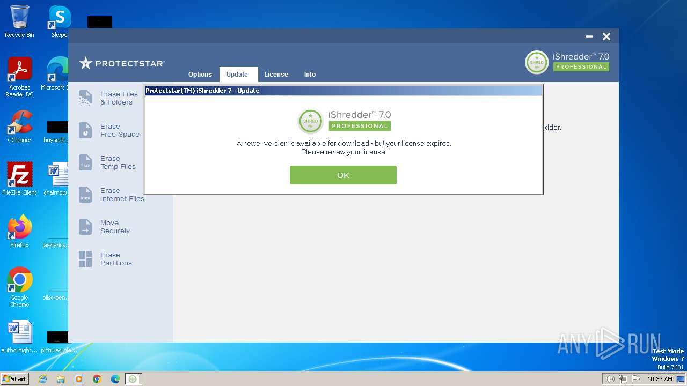Open the media player taskbar icon
This screenshot has height=386, width=687.
pyautogui.click(x=79, y=379)
